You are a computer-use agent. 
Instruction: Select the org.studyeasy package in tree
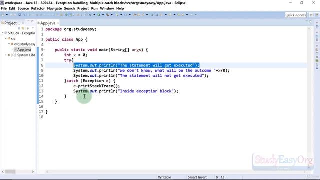click(23, 44)
